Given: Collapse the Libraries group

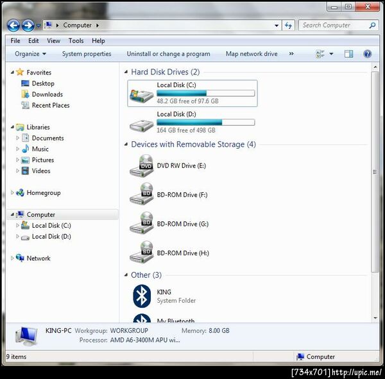Looking at the screenshot, I should [x=12, y=127].
